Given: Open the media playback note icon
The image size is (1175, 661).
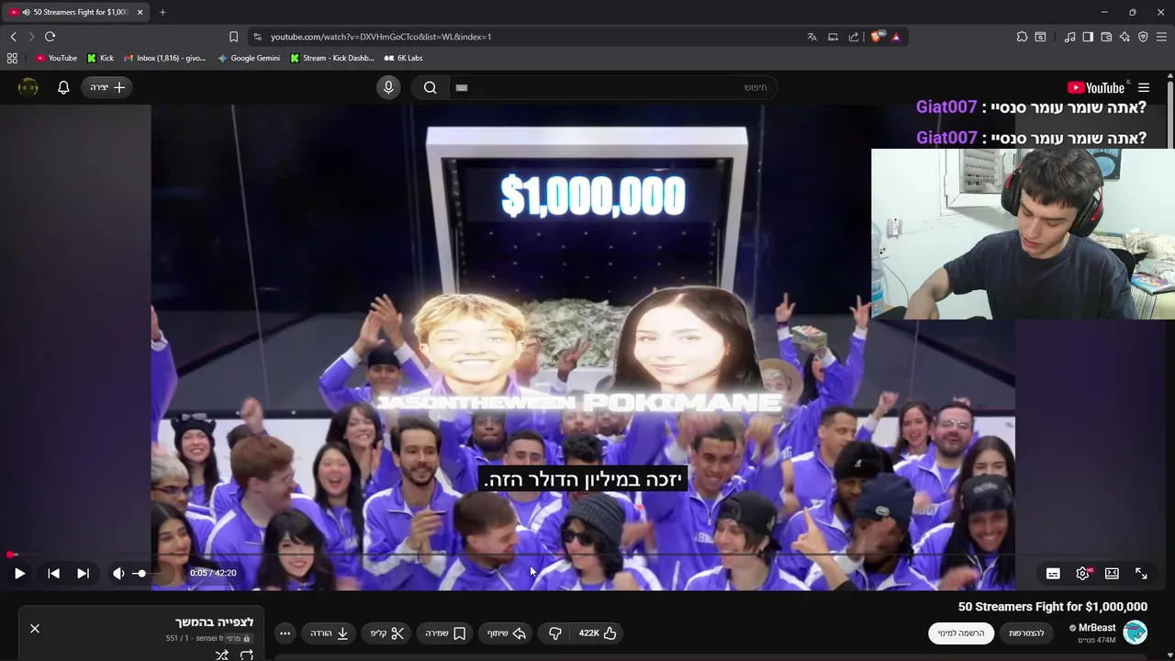Looking at the screenshot, I should click(x=1069, y=37).
